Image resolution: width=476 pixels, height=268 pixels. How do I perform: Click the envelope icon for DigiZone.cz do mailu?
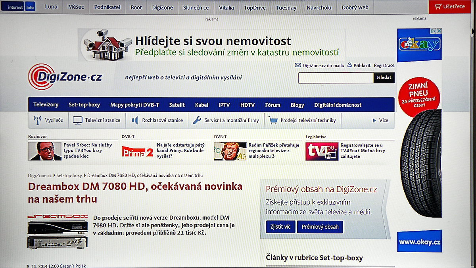pyautogui.click(x=298, y=65)
